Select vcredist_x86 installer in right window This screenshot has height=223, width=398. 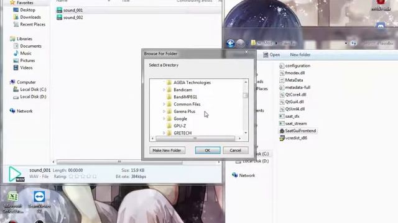click(293, 138)
